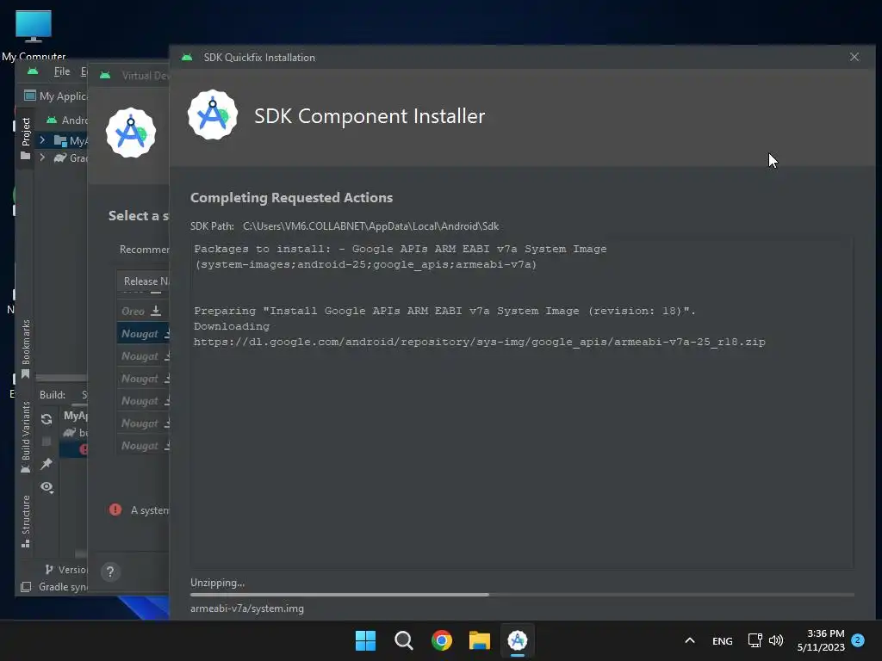This screenshot has height=661, width=882.
Task: Close the SDK Quickfix Installation dialog
Action: click(854, 57)
